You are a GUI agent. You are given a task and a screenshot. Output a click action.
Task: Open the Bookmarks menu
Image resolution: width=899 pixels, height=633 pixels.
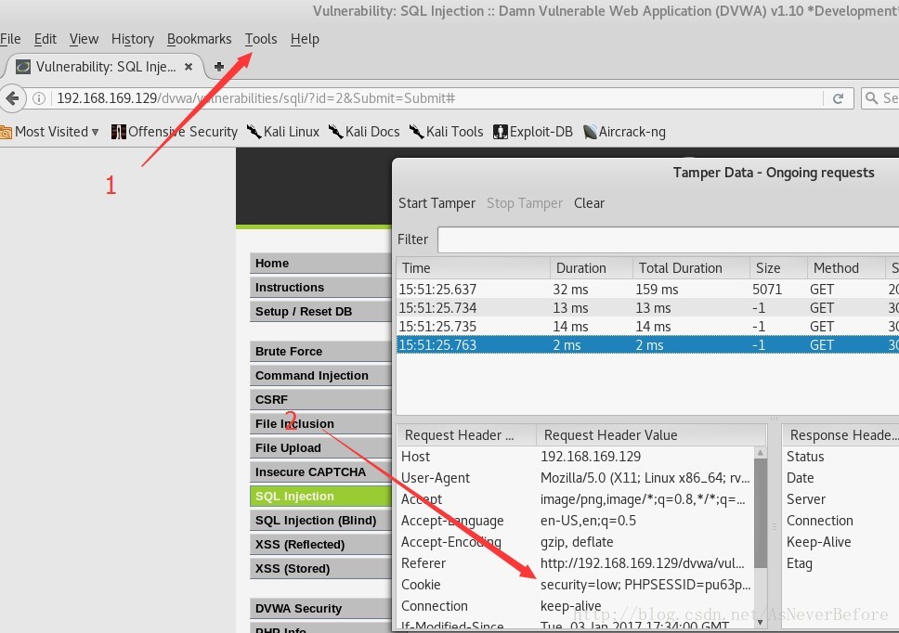point(199,39)
